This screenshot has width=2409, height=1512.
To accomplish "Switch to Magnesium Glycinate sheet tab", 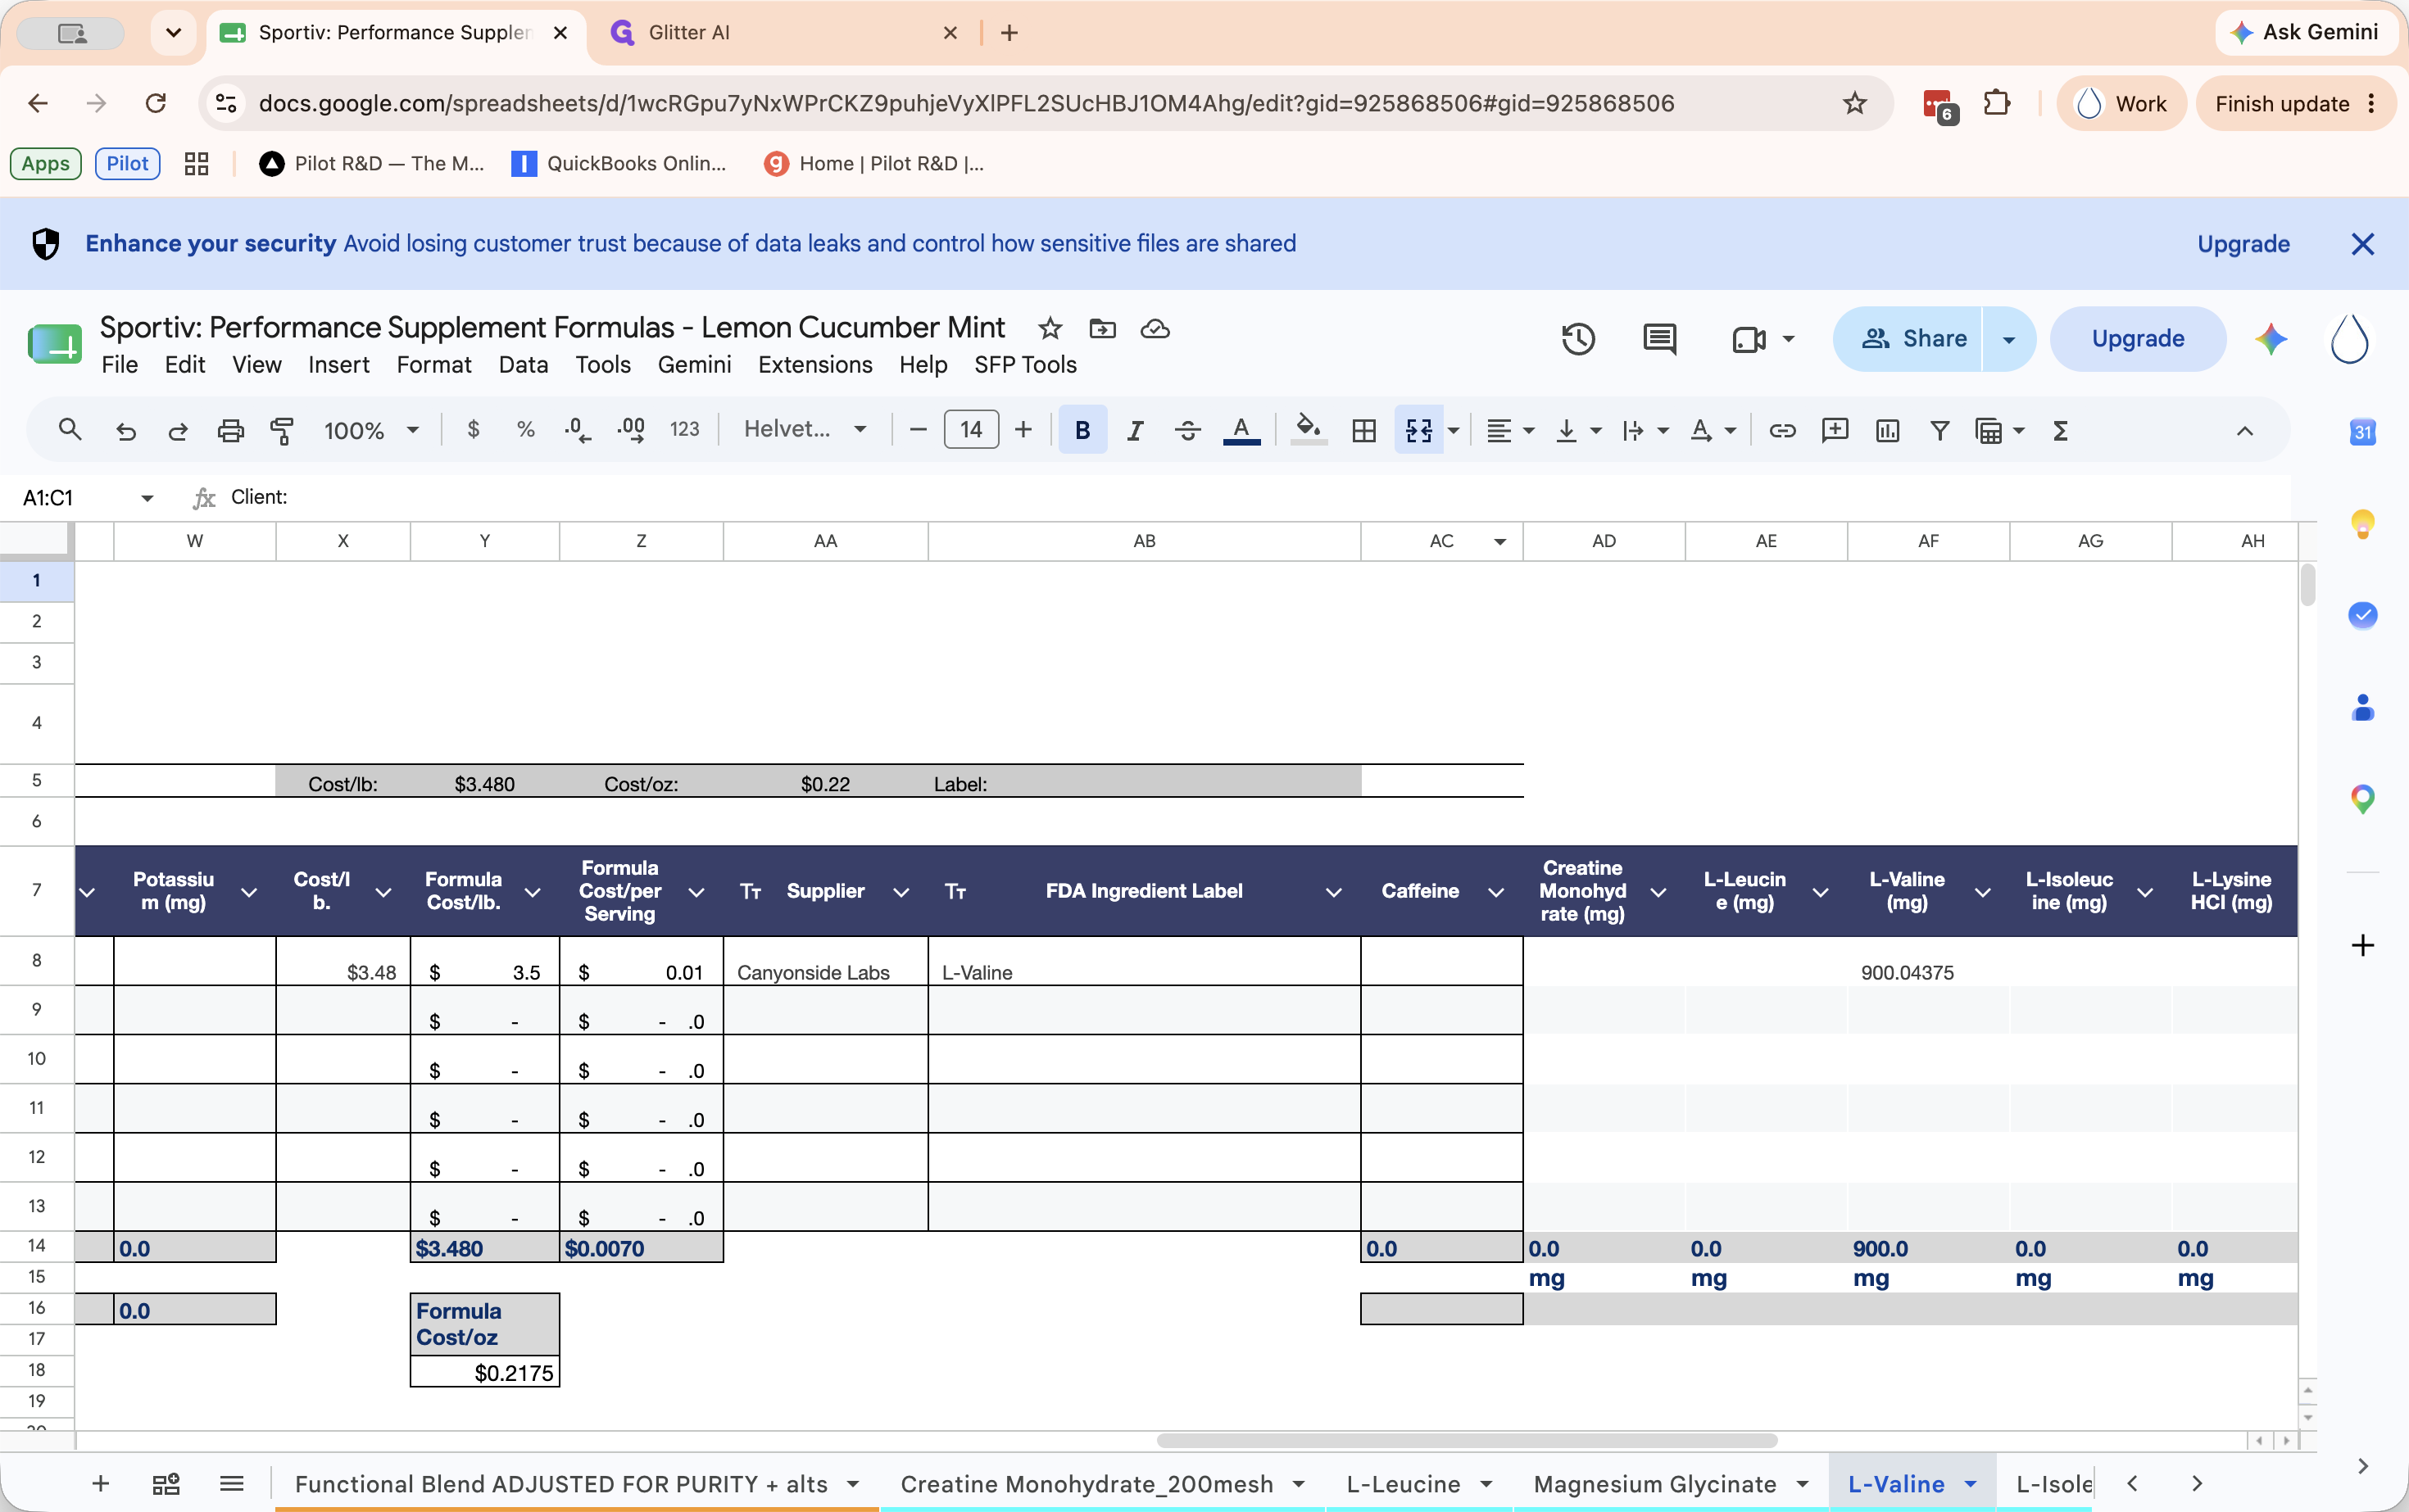I will tap(1669, 1484).
